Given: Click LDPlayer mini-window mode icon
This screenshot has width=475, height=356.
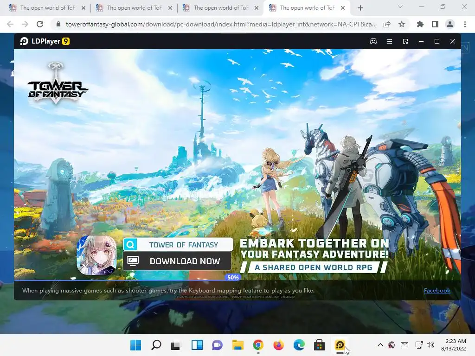Looking at the screenshot, I should tap(405, 41).
